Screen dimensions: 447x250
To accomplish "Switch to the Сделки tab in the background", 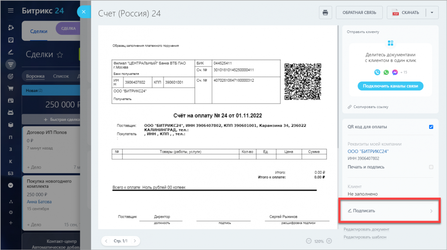I will (39, 31).
